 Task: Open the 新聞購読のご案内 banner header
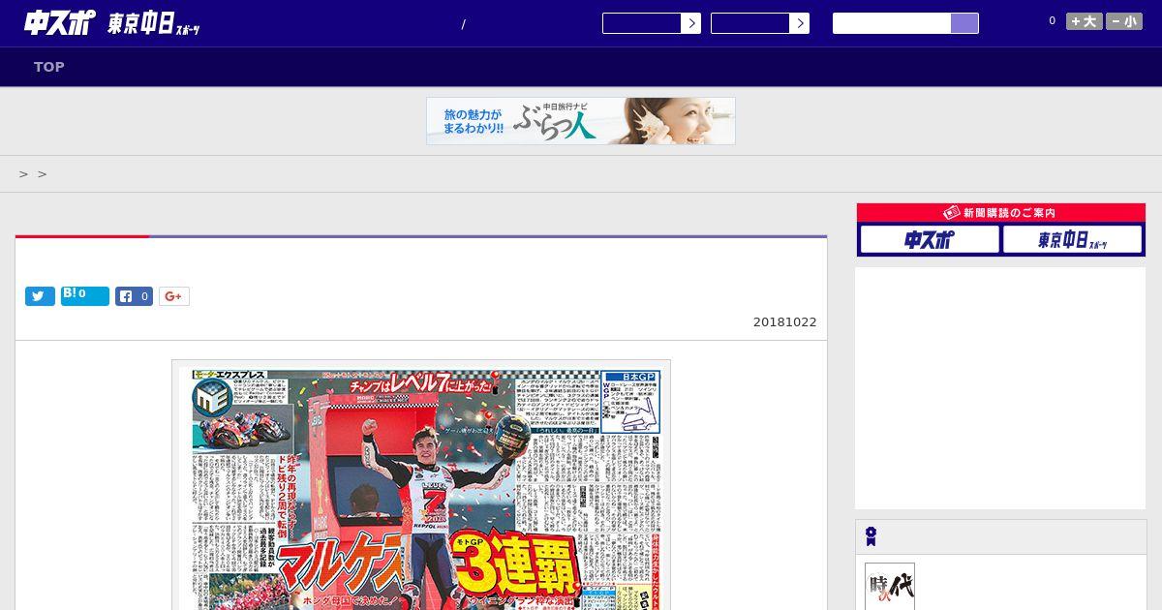(x=1001, y=213)
